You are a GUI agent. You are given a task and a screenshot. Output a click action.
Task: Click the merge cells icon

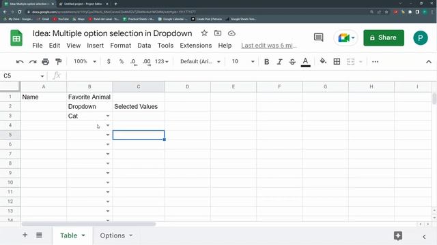pos(350,62)
